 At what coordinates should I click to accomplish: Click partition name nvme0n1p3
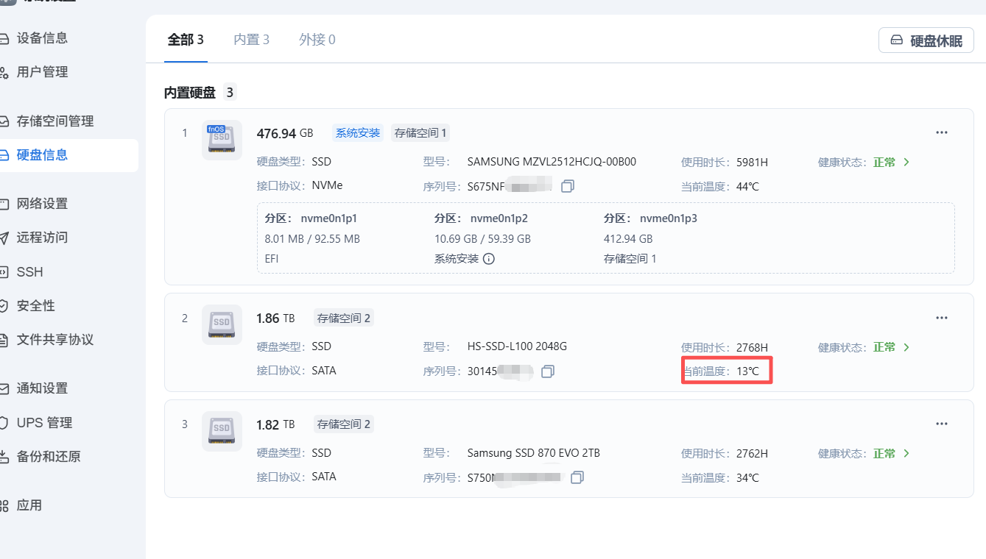point(669,218)
